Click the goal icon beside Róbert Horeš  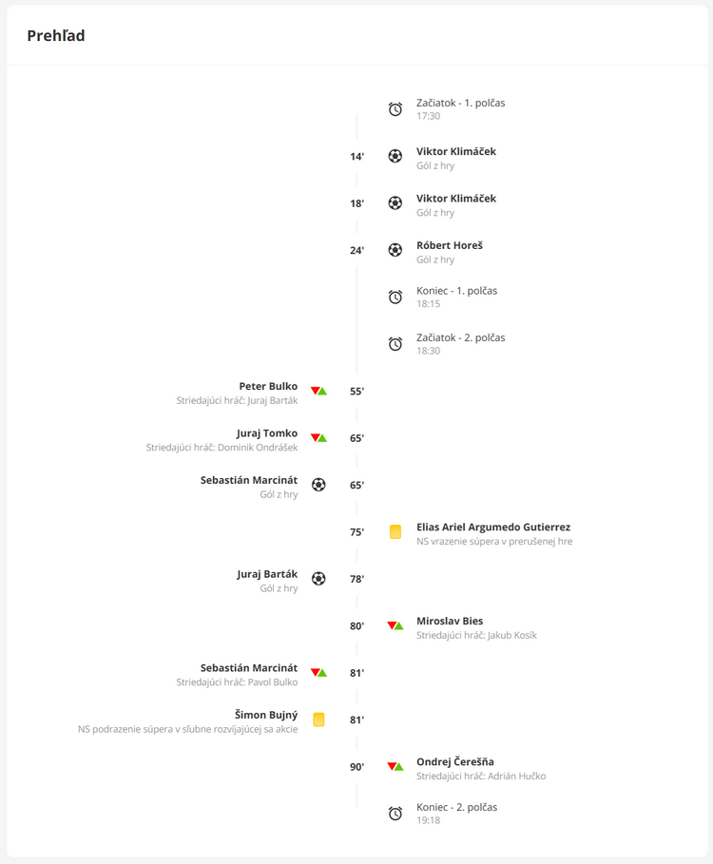pos(395,250)
